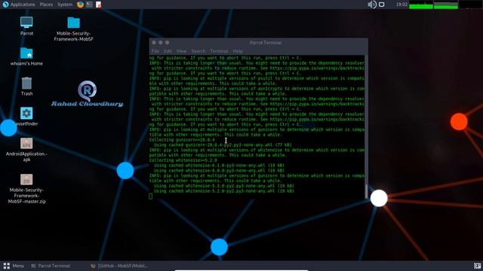Launch terminal from the top panel icon
Viewport: 483px width, 271px height.
(x=89, y=5)
